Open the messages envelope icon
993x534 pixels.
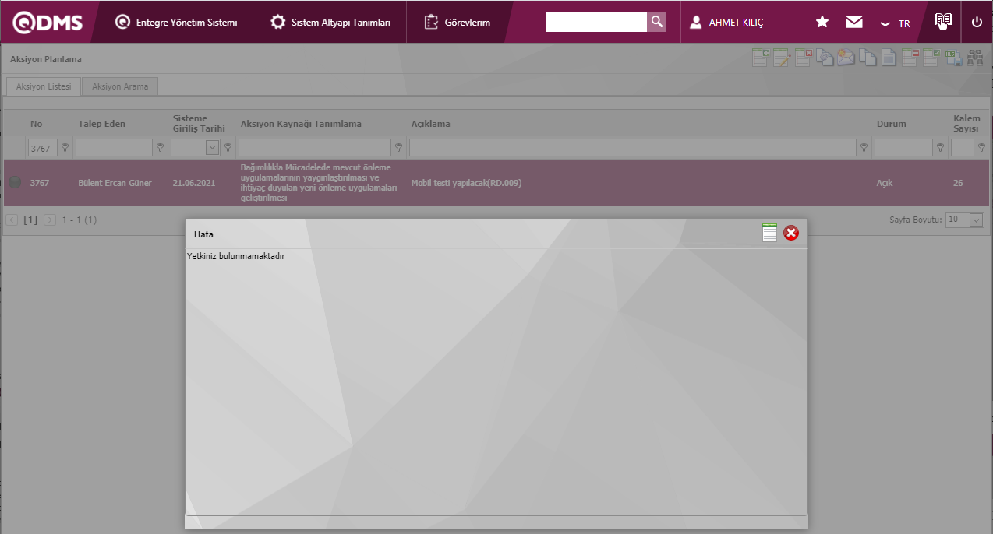pos(854,23)
